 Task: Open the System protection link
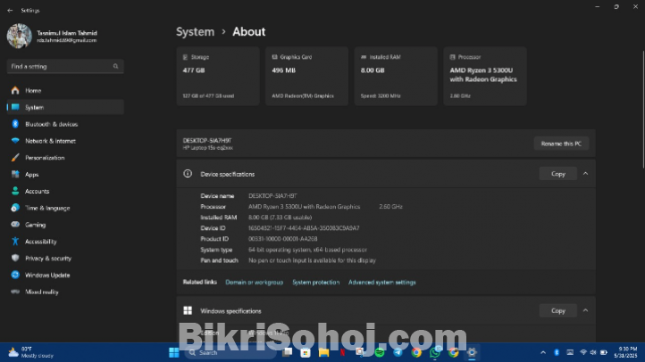click(x=316, y=283)
